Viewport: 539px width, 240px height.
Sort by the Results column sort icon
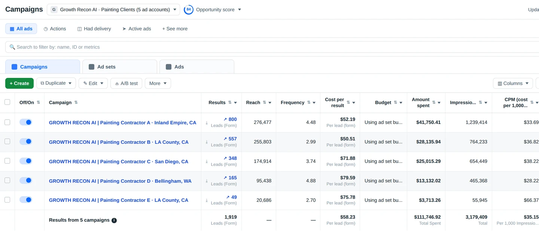230,103
